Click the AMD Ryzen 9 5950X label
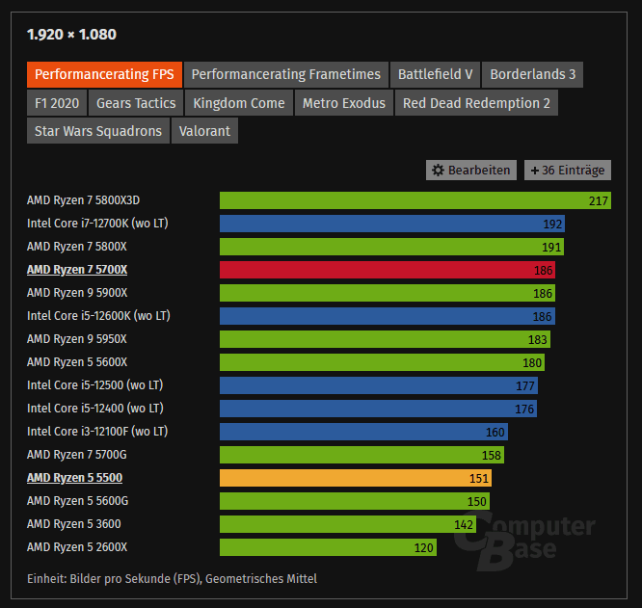The width and height of the screenshot is (642, 608). 77,339
